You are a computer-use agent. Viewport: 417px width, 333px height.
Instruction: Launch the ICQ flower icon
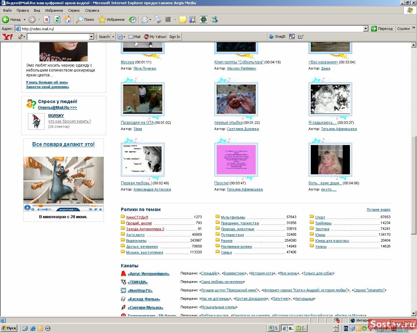click(204, 20)
